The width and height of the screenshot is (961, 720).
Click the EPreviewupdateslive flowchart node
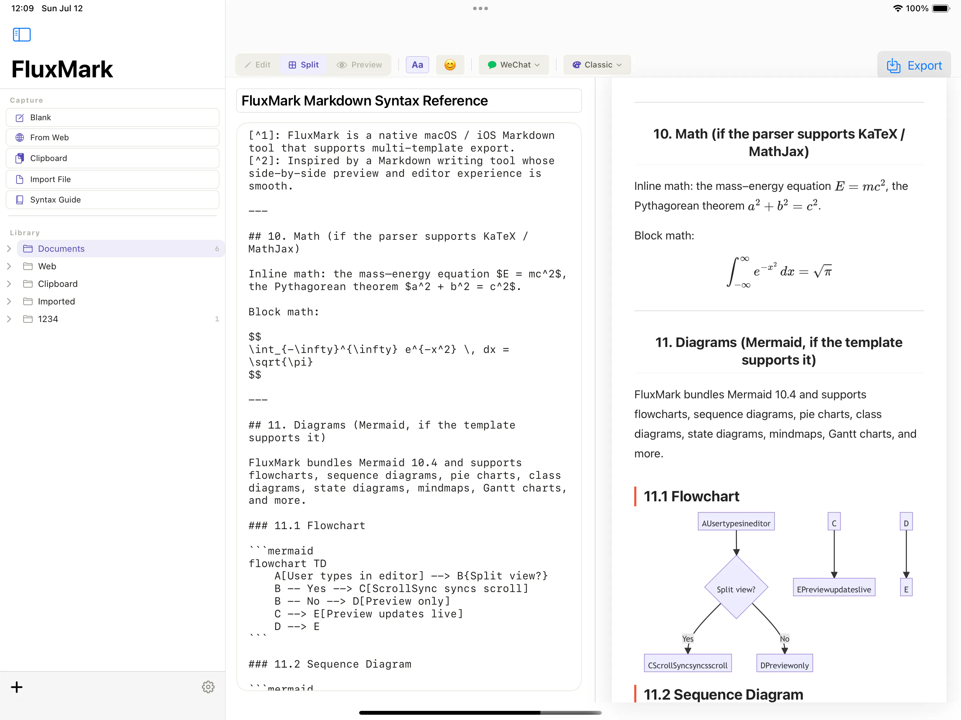click(834, 587)
